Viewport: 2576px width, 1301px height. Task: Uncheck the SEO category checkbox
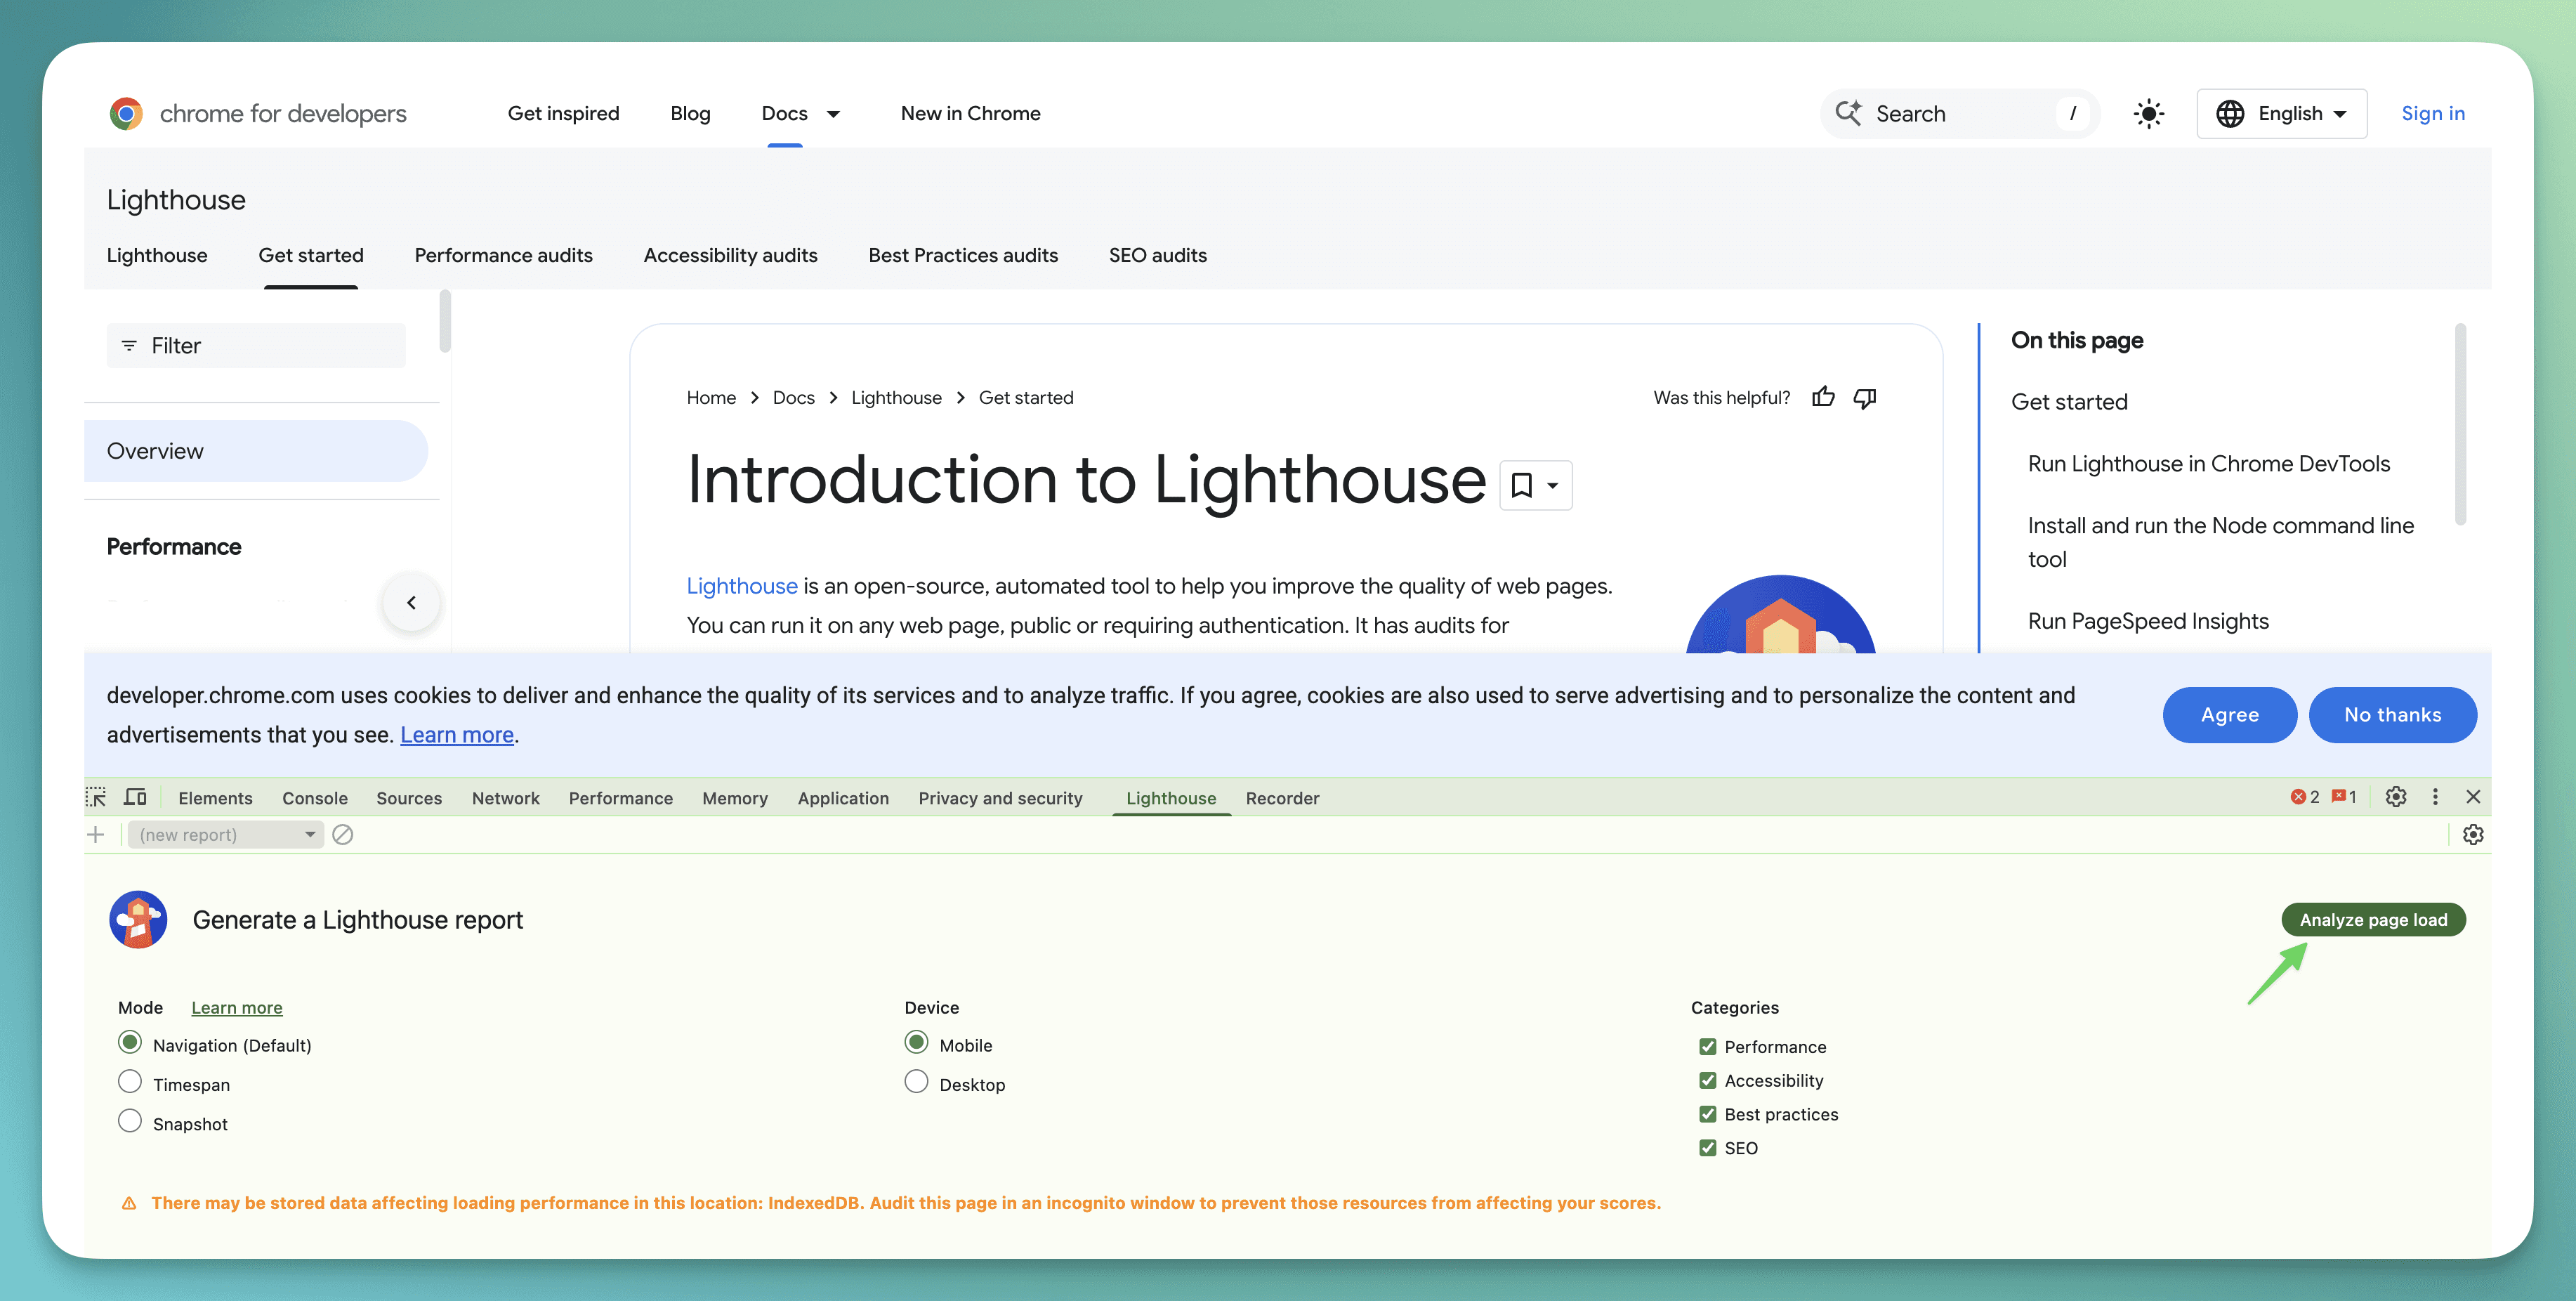click(x=1707, y=1147)
